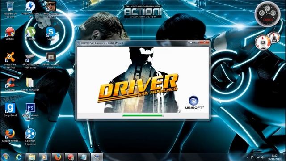Select the Garrys Mod desktop icon
This screenshot has width=286, height=161.
pyautogui.click(x=10, y=110)
